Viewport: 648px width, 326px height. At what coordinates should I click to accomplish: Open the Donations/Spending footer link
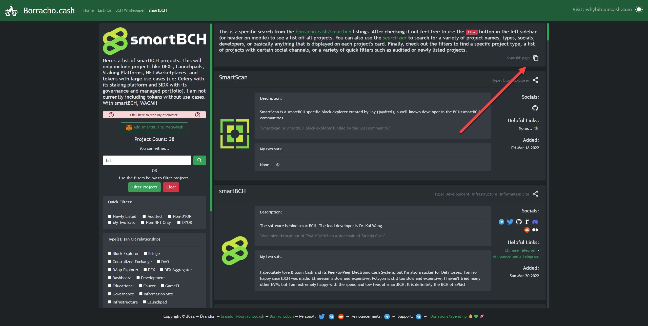448,316
